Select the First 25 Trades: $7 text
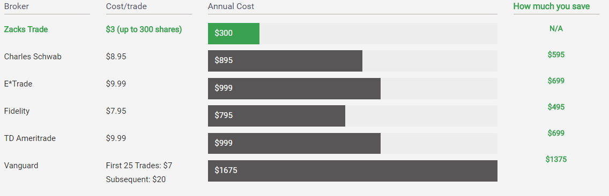609x196 pixels. tap(139, 166)
